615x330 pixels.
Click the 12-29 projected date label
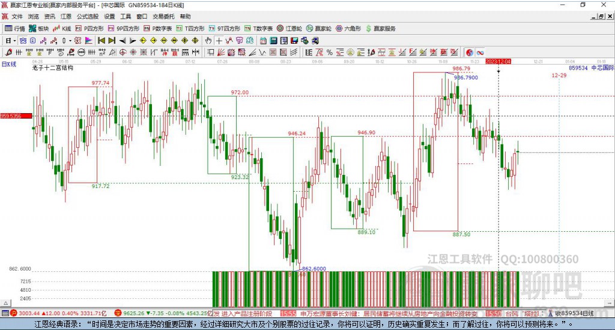click(559, 75)
